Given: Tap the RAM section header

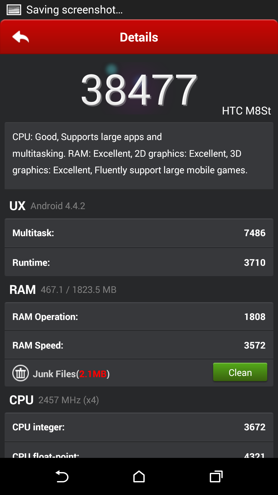Looking at the screenshot, I should tap(63, 290).
